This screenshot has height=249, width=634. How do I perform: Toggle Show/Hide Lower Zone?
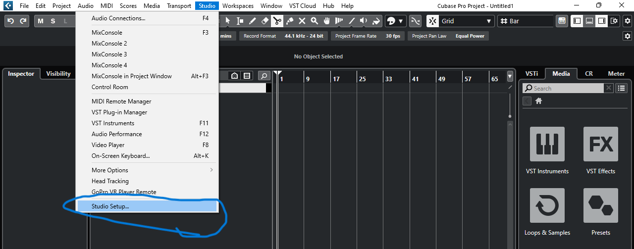point(589,21)
